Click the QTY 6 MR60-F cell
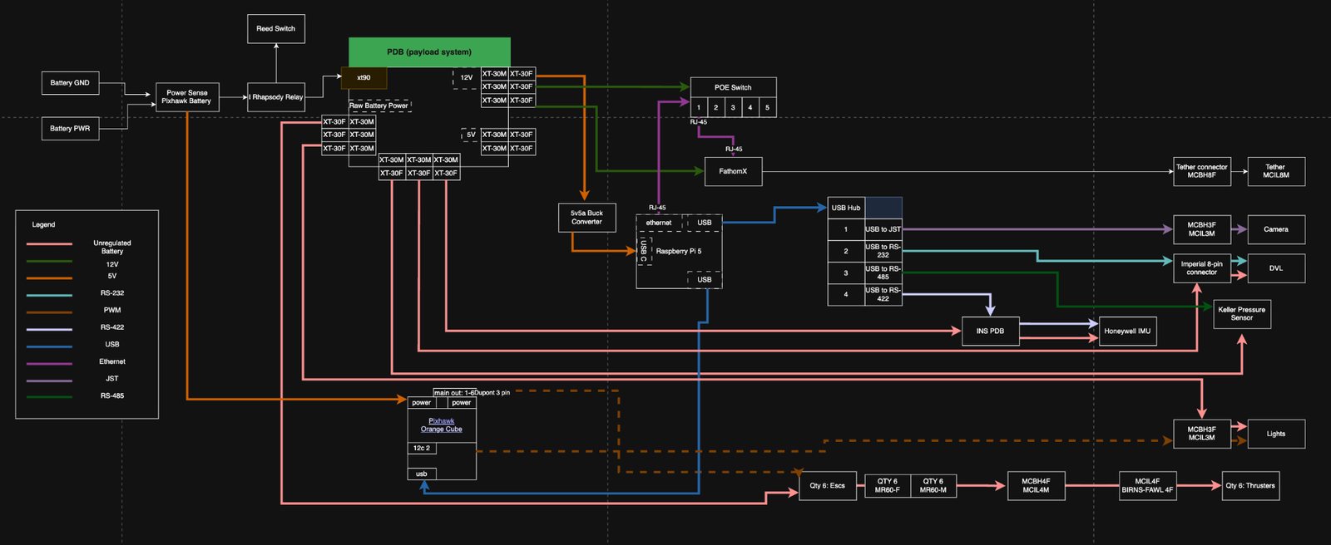Screen dimensions: 1331x545 [x=888, y=486]
